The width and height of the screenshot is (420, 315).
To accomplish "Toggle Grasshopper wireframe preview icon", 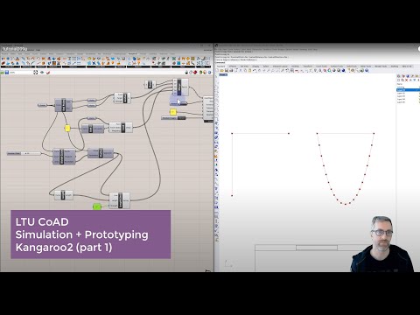I will 191,73.
